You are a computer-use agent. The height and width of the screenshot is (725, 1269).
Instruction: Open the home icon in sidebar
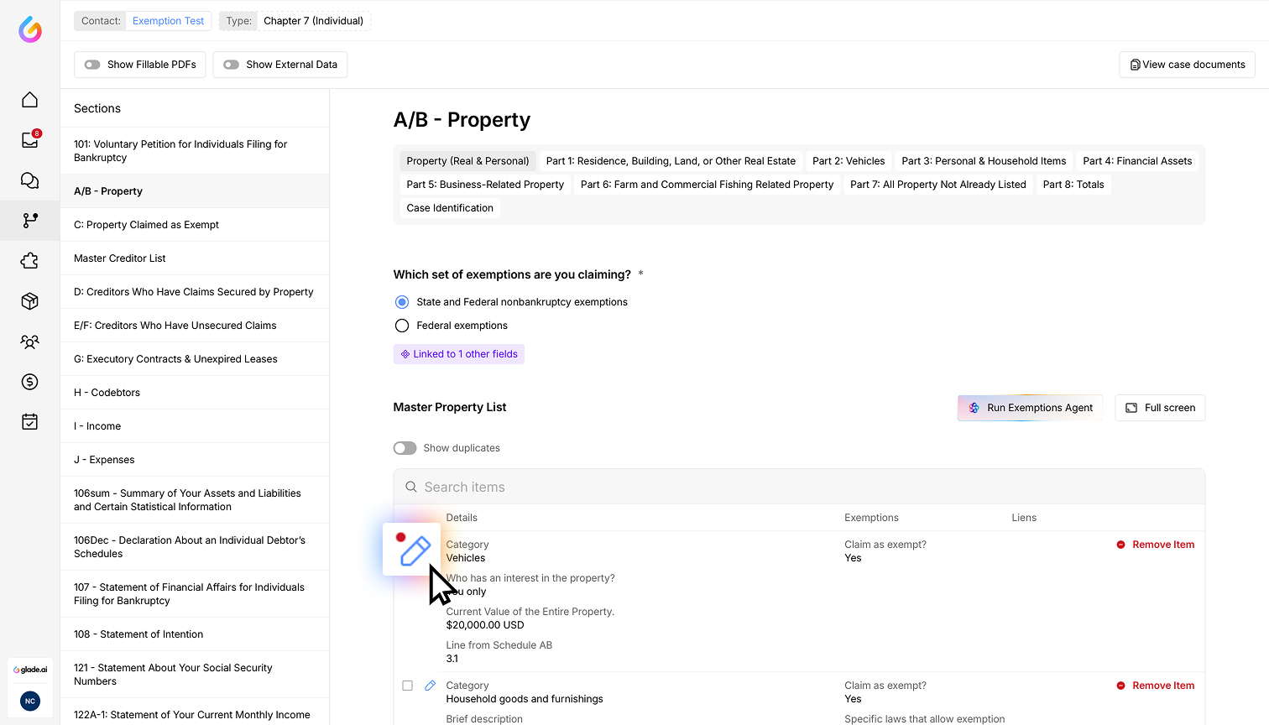coord(29,100)
